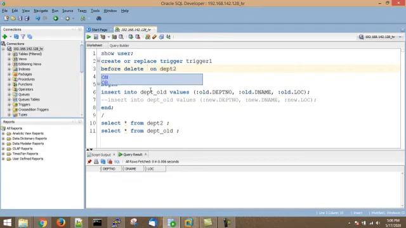Viewport: 406px width, 228px height.
Task: Open Windows Start button
Action: click(x=7, y=222)
